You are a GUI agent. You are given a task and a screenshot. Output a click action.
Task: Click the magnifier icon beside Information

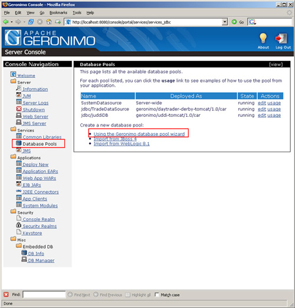tap(19, 88)
